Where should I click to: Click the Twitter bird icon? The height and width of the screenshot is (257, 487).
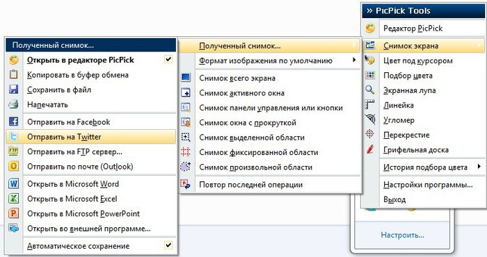point(14,137)
